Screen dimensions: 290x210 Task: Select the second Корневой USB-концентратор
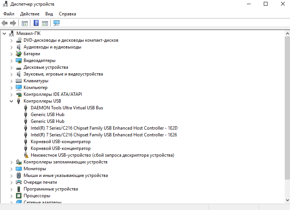[61, 148]
